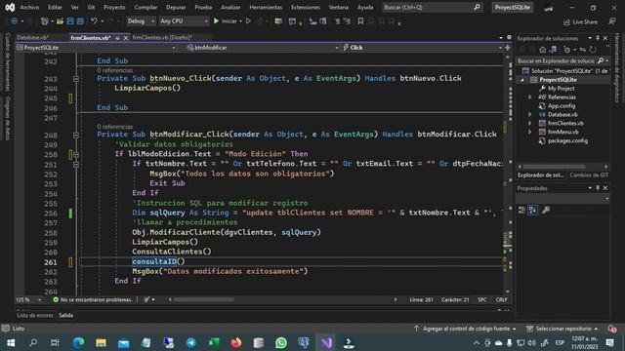
Task: Collapse the btnModificar_Click Sub outline box
Action: click(76, 135)
